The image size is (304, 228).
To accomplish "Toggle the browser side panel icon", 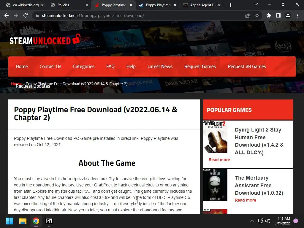I will [x=278, y=15].
